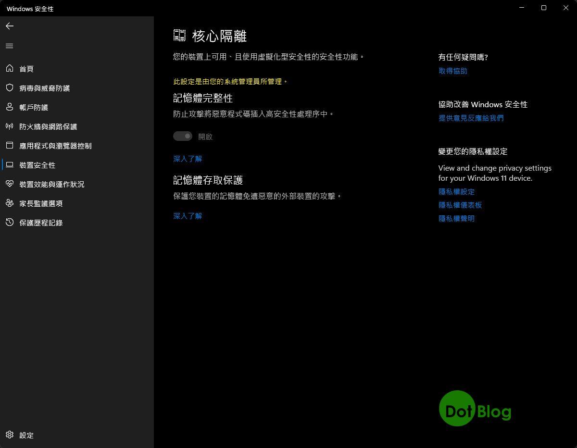This screenshot has width=577, height=448.
Task: Click the 裝置安全性 laptop icon
Action: tap(10, 165)
